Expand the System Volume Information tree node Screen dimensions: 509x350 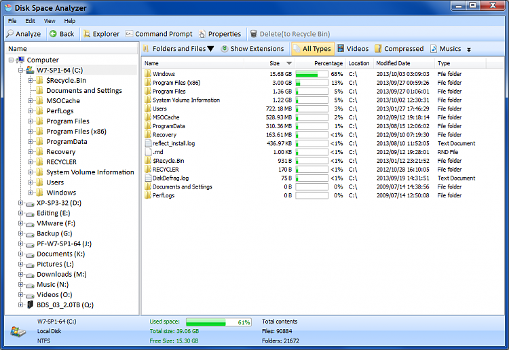pos(30,172)
